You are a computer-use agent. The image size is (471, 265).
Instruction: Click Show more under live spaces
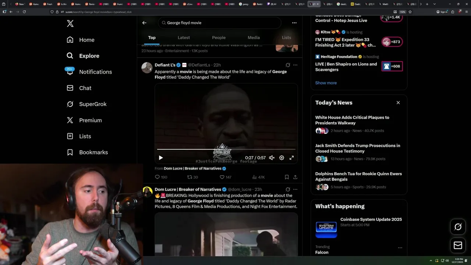pos(326,83)
